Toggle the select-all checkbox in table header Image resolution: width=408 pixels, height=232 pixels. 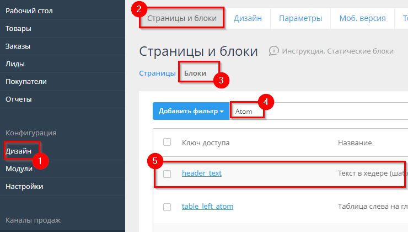point(167,143)
